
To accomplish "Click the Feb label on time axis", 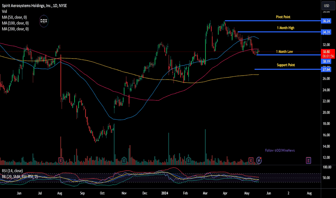I will pyautogui.click(x=185, y=193).
